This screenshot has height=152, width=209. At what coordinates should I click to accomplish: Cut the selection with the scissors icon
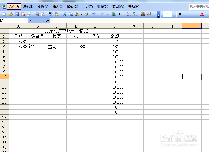click(x=65, y=14)
